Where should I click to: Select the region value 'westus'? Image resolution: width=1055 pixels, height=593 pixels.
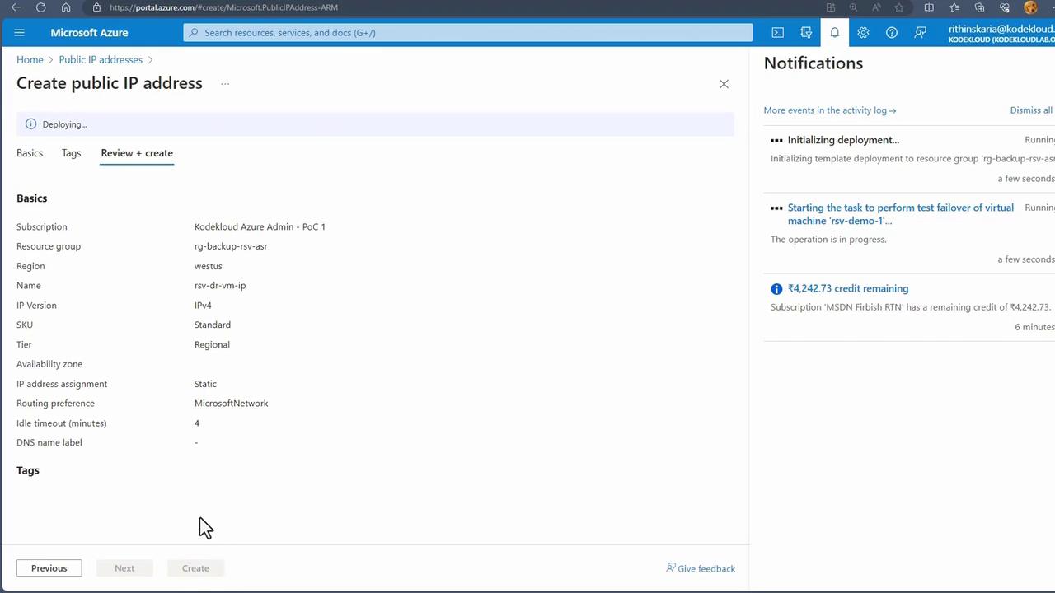209,266
